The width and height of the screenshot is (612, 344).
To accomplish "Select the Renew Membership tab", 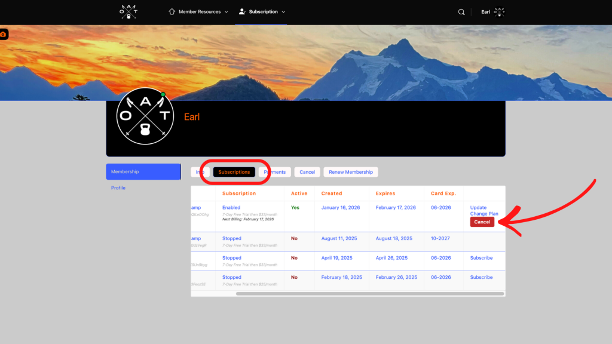I will (x=351, y=172).
